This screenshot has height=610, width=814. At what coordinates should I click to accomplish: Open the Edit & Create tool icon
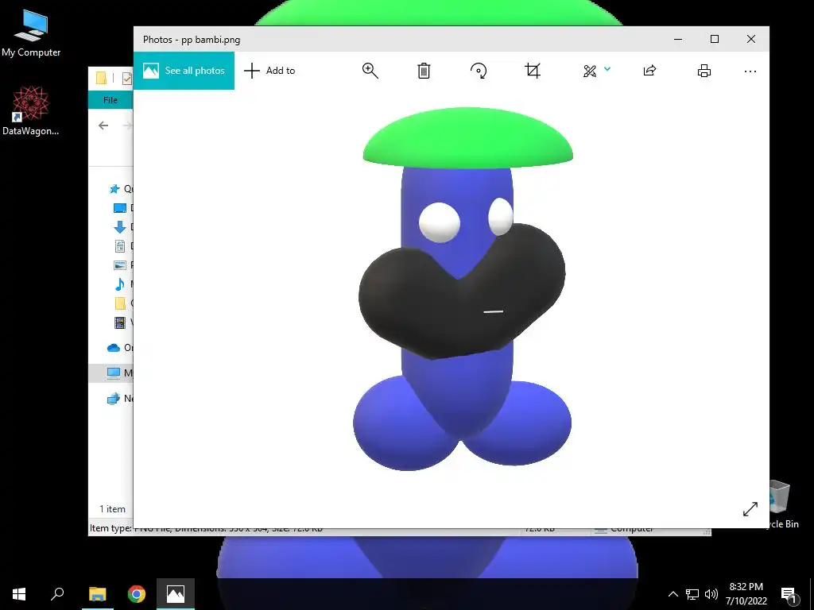click(590, 71)
